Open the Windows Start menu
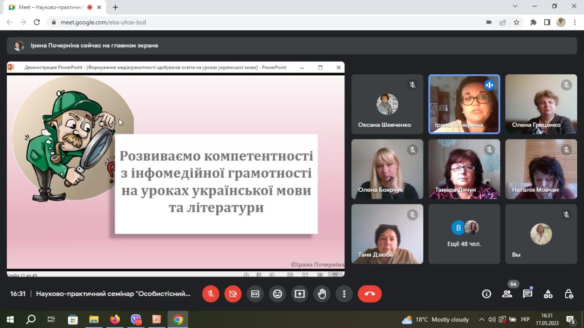 point(10,319)
